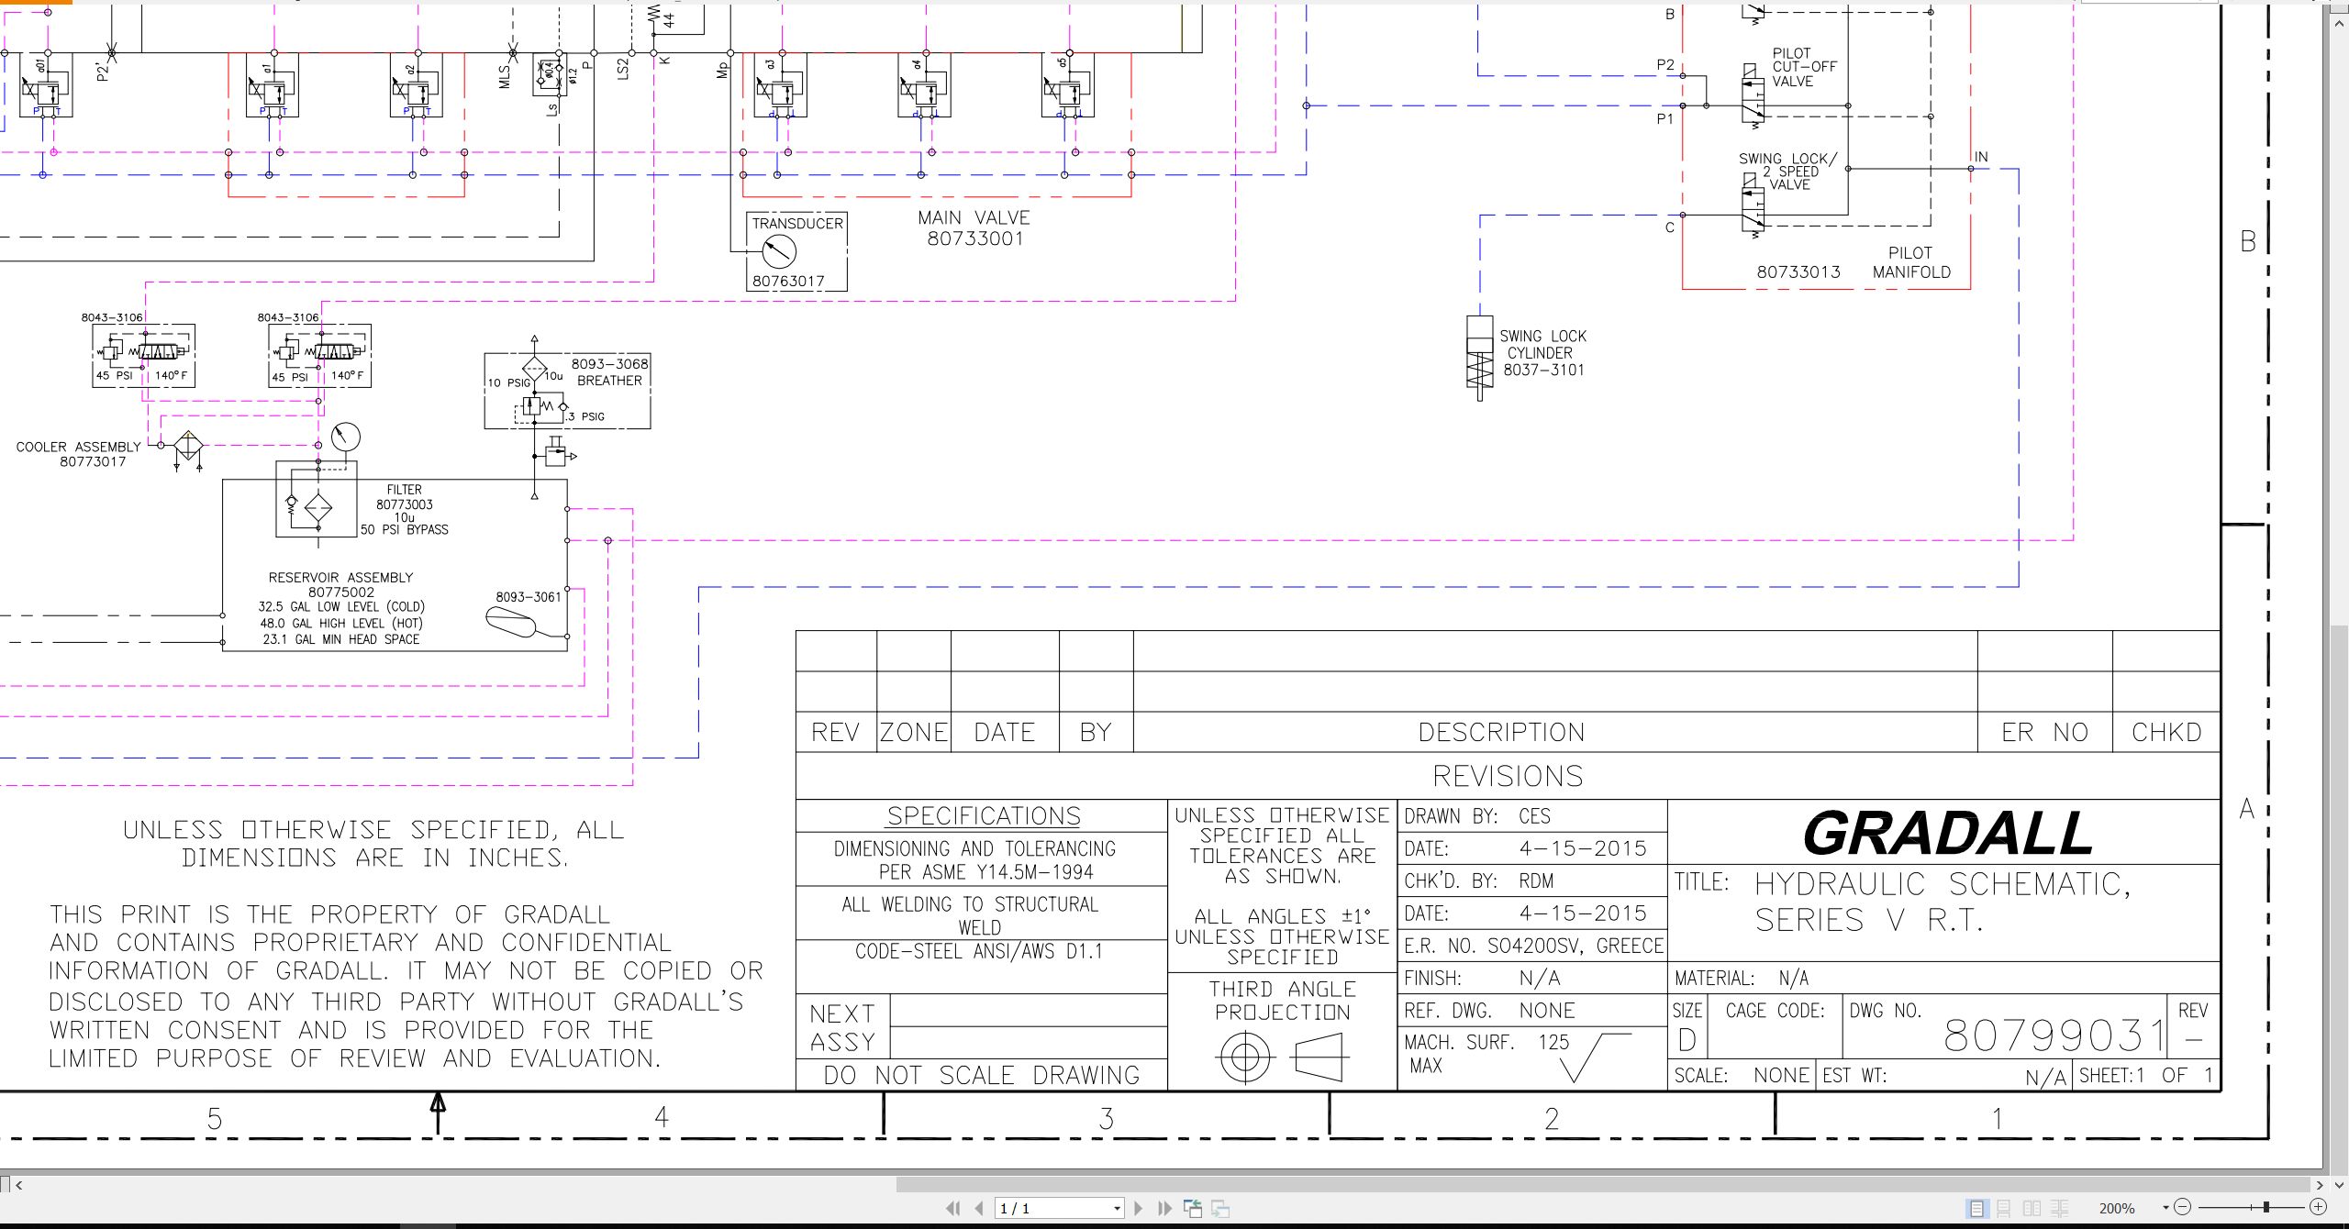Click the PILOT MANIFOLD label
The height and width of the screenshot is (1229, 2349).
click(1911, 262)
